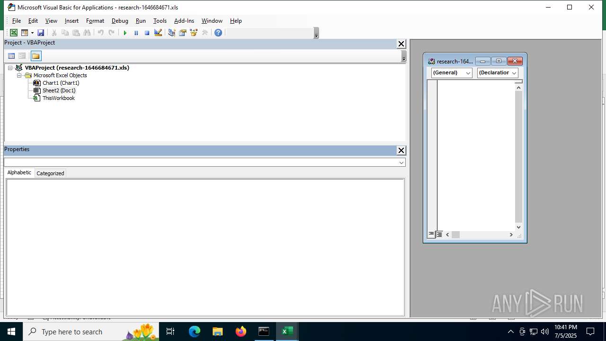Open Project pane toolbar options arrow
Screen dimensions: 606x341
point(404,56)
